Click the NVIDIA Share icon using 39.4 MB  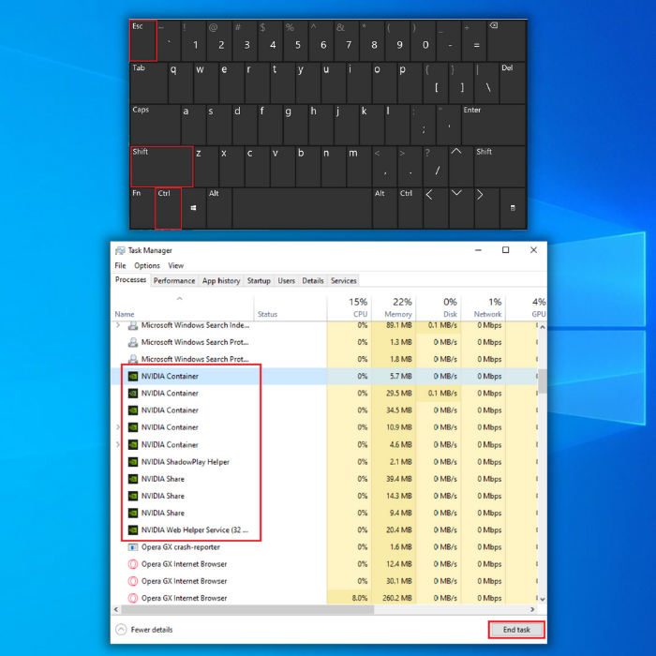click(x=133, y=479)
